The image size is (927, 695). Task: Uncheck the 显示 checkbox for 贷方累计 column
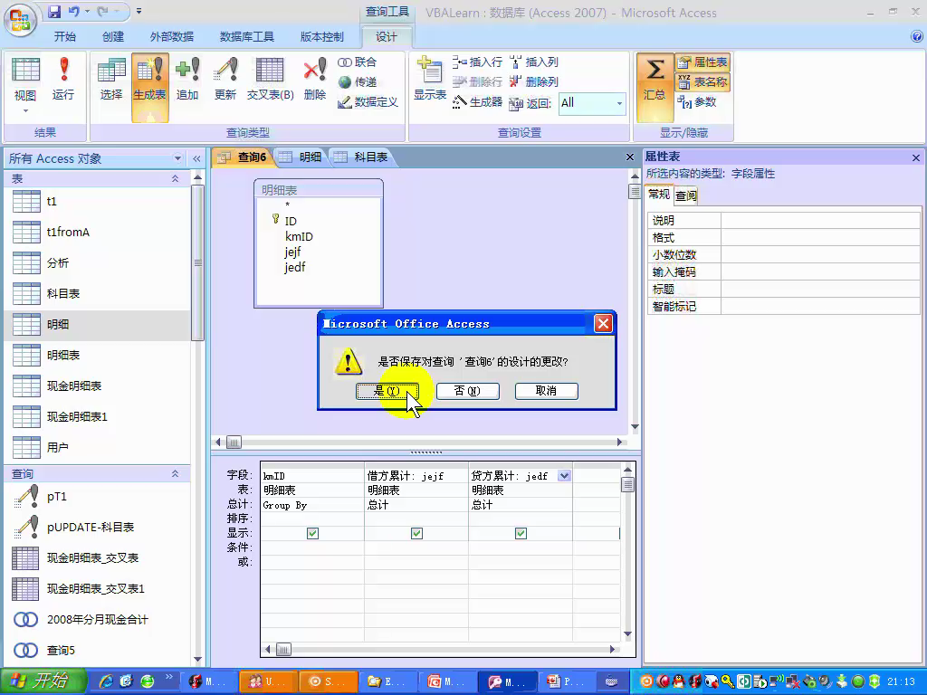click(x=521, y=533)
